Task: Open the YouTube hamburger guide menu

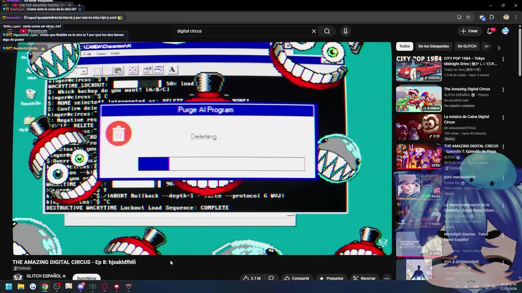Action: click(10, 31)
